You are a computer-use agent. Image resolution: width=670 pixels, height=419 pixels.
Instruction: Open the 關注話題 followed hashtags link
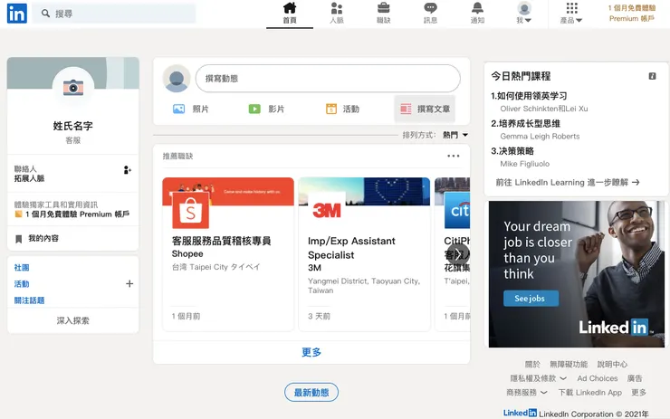click(x=30, y=300)
